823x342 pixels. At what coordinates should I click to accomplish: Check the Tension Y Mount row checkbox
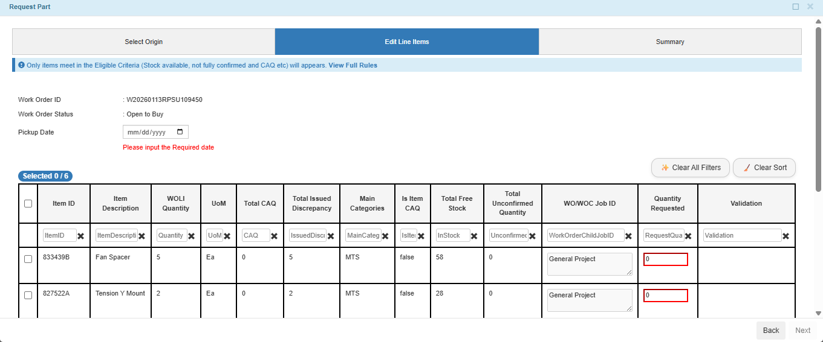[x=28, y=296]
